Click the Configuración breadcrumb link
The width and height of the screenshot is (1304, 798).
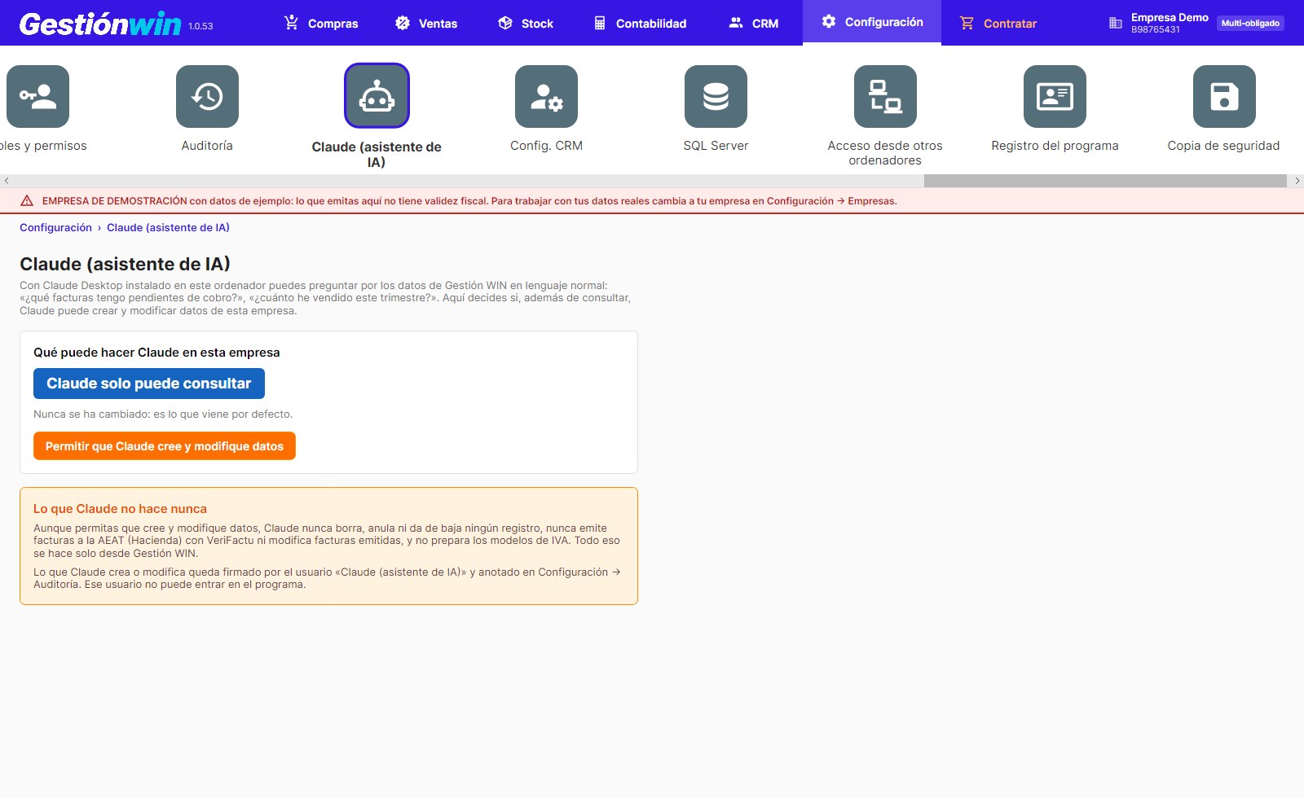tap(55, 228)
